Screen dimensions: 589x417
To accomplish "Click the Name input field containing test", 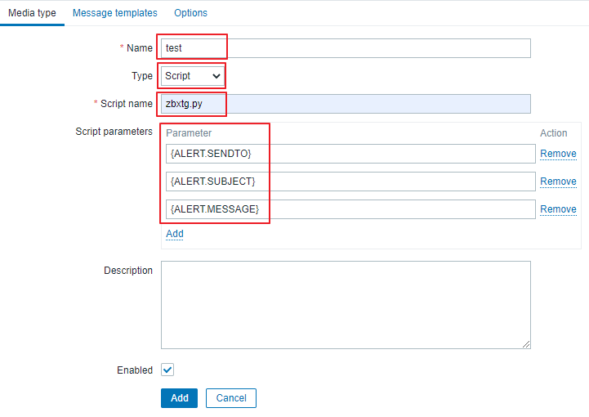I will tap(346, 48).
